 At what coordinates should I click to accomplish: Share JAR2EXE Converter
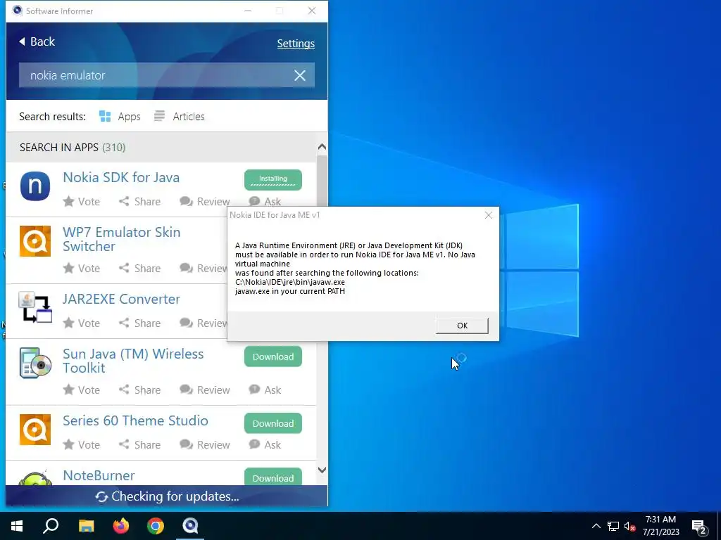pos(140,323)
